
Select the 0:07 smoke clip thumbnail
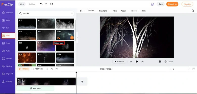click(46, 35)
